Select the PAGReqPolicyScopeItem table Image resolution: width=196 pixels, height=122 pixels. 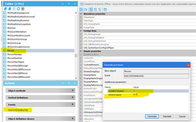coord(19,24)
